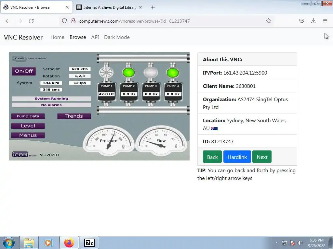This screenshot has width=333, height=249.
Task: Click the Pump 1 42.8 Hz readout
Action: pos(106,94)
